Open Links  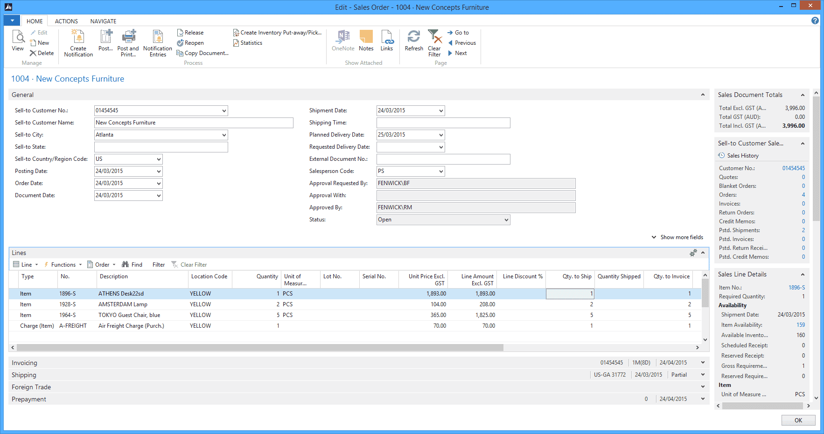(387, 41)
